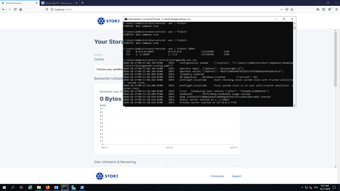The width and height of the screenshot is (340, 191).
Task: Switch to Firefox in taskbar
Action: (x=47, y=188)
